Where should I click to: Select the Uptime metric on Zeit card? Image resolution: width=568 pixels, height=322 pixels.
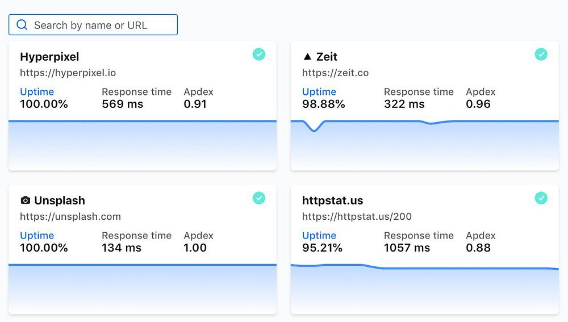coord(319,92)
